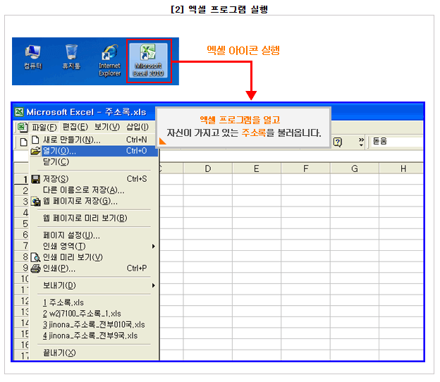Open the 삽입(I) menu
Image resolution: width=440 pixels, height=382 pixels.
click(137, 127)
